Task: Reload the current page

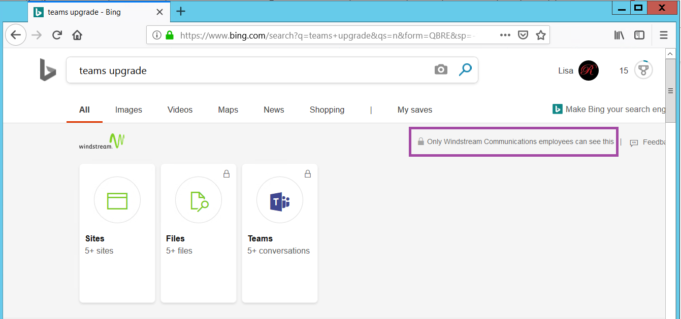Action: click(x=57, y=35)
